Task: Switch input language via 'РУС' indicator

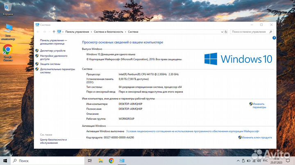Action: pos(265,161)
